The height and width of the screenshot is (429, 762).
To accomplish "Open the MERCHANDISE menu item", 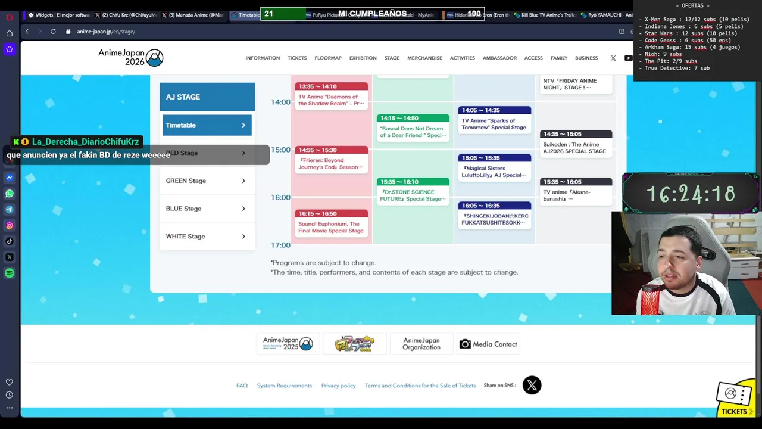I will 424,58.
